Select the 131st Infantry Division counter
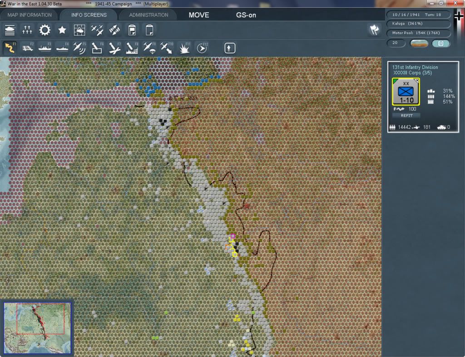 (x=406, y=92)
